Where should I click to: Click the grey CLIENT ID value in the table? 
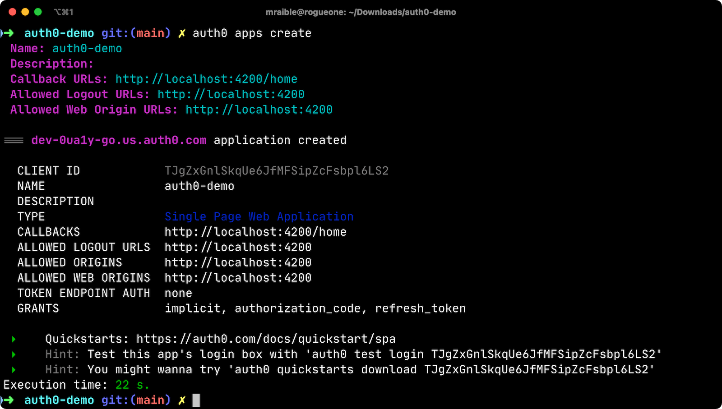[276, 171]
